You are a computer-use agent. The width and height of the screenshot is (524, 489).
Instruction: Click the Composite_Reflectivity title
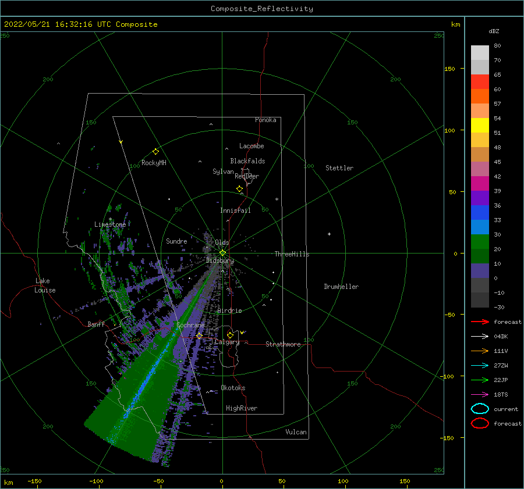261,9
